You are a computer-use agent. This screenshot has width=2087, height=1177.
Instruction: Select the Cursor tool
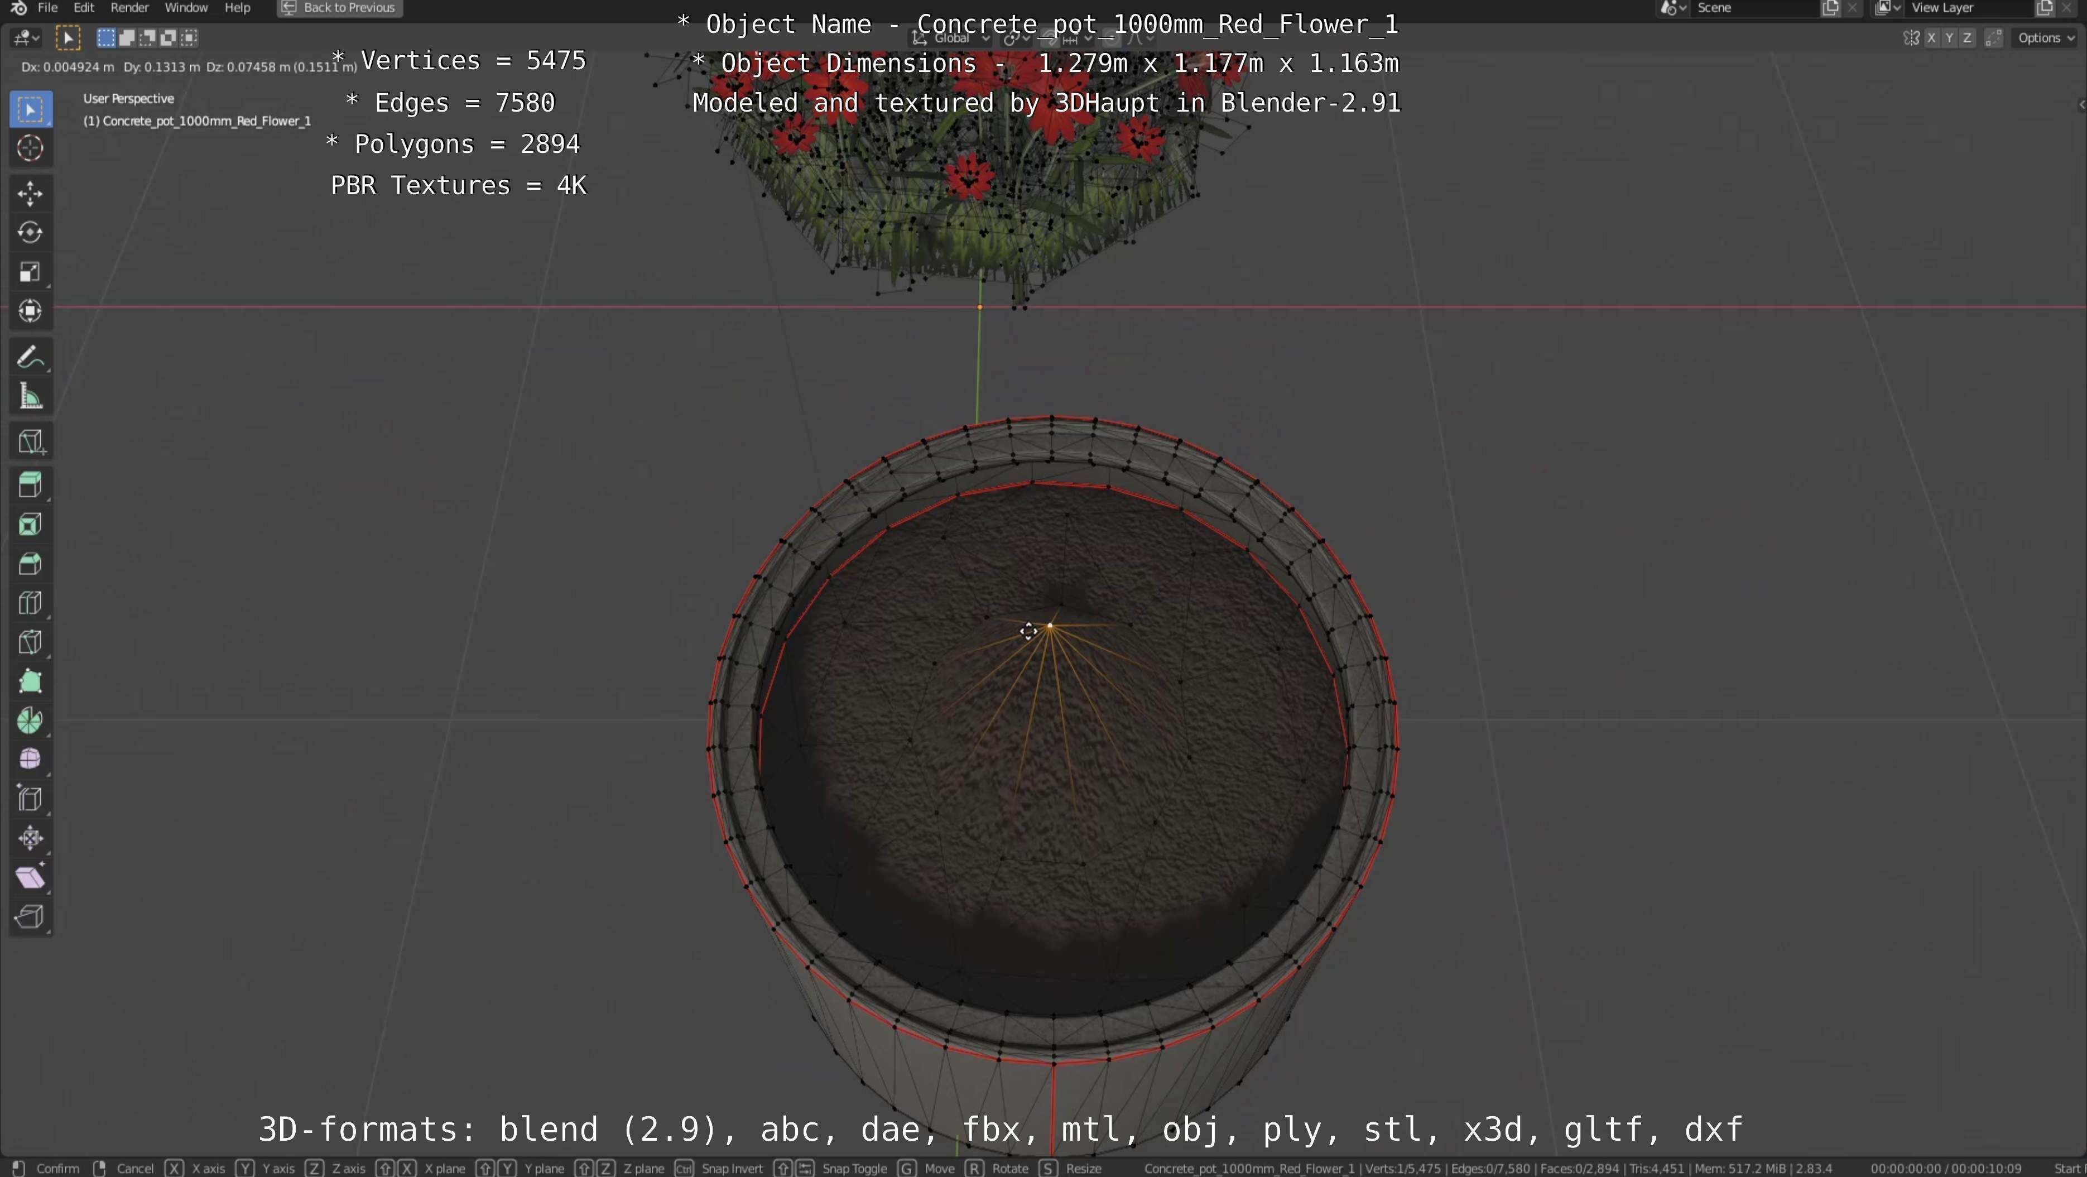[x=31, y=148]
